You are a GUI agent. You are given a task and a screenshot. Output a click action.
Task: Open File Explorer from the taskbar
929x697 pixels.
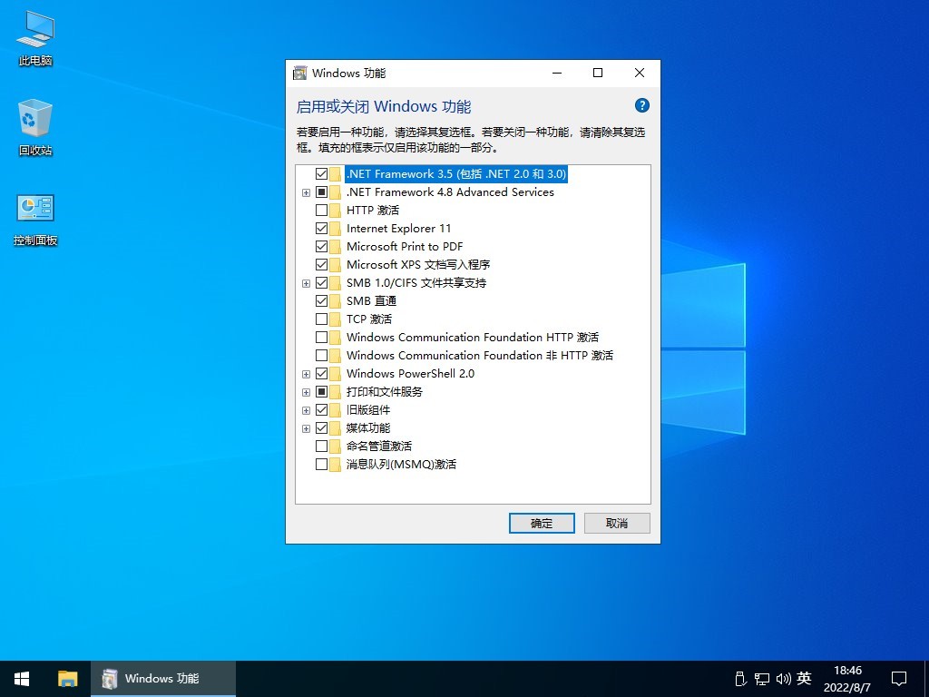[x=68, y=678]
